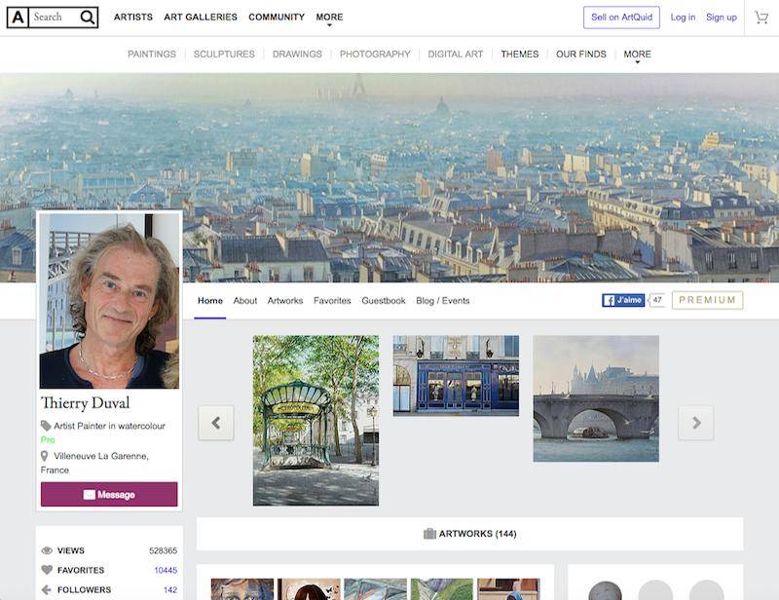Click the ArtQuid 'A' logo icon
The height and width of the screenshot is (600, 779).
pos(18,18)
